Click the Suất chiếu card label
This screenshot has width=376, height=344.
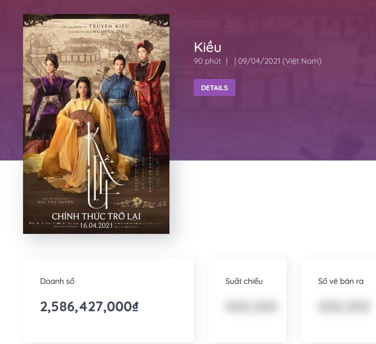tap(244, 281)
